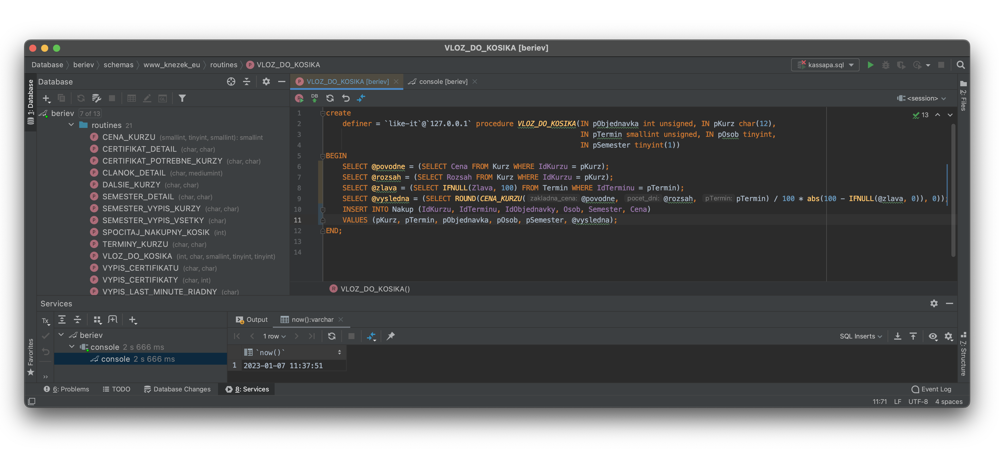The width and height of the screenshot is (999, 464).
Task: Open the Output tab in Services
Action: click(x=251, y=319)
